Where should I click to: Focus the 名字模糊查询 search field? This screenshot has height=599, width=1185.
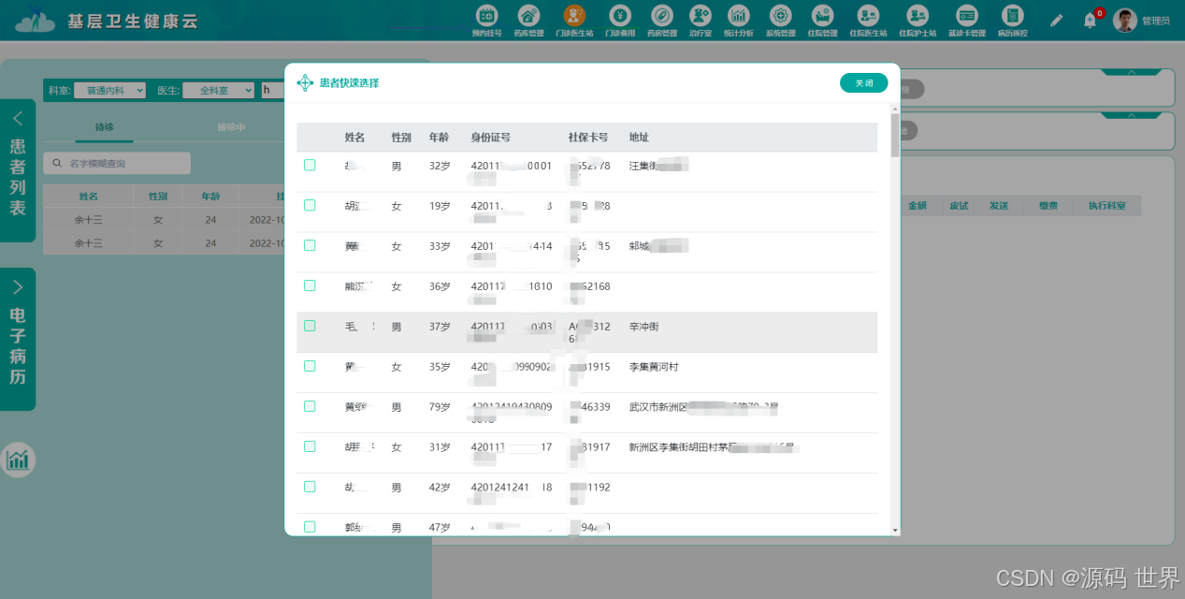(x=117, y=164)
